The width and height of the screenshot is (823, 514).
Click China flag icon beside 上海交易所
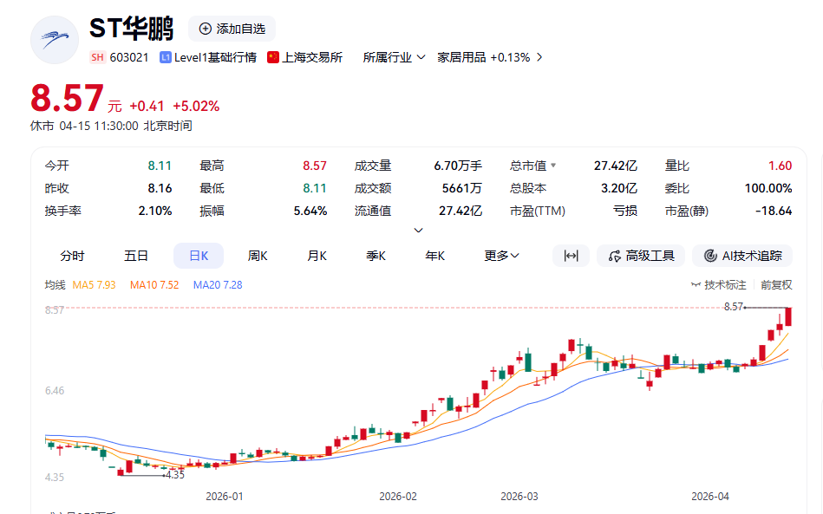coord(273,57)
